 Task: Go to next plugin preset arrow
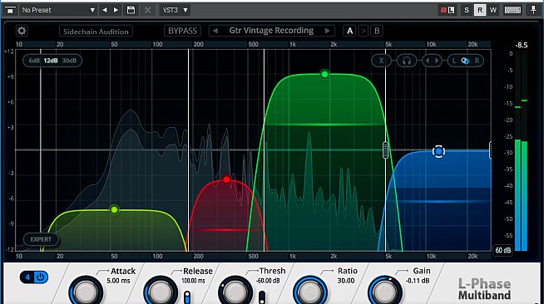coord(327,31)
